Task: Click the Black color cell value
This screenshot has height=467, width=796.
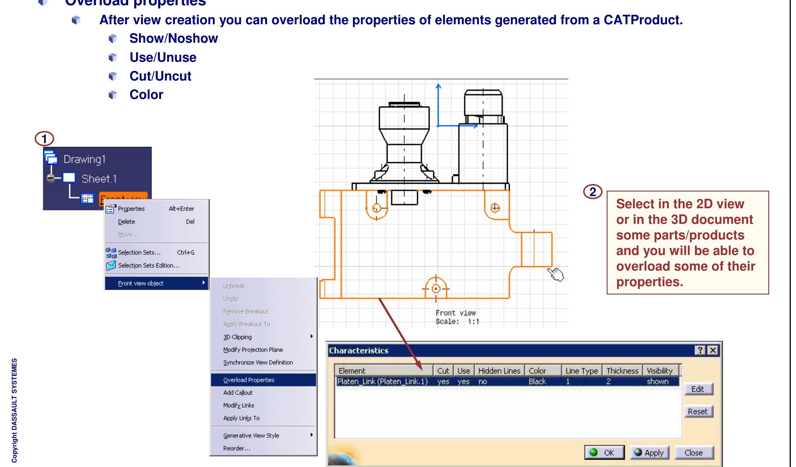Action: [537, 381]
